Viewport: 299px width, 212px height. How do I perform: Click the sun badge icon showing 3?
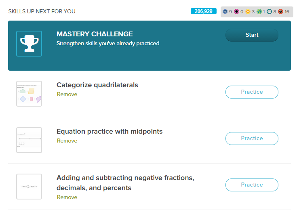(248, 12)
